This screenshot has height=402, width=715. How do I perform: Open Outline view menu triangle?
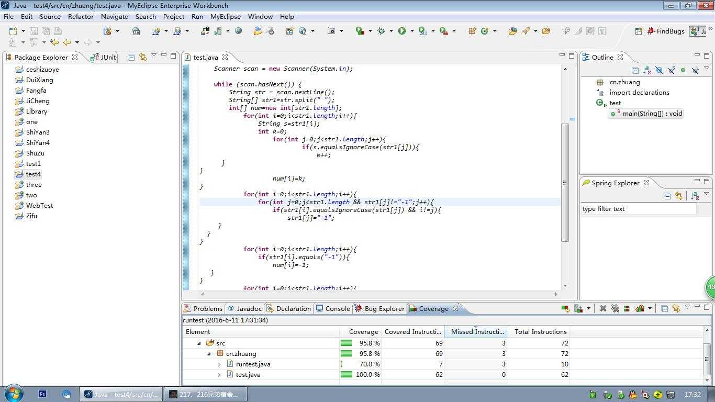pos(706,68)
